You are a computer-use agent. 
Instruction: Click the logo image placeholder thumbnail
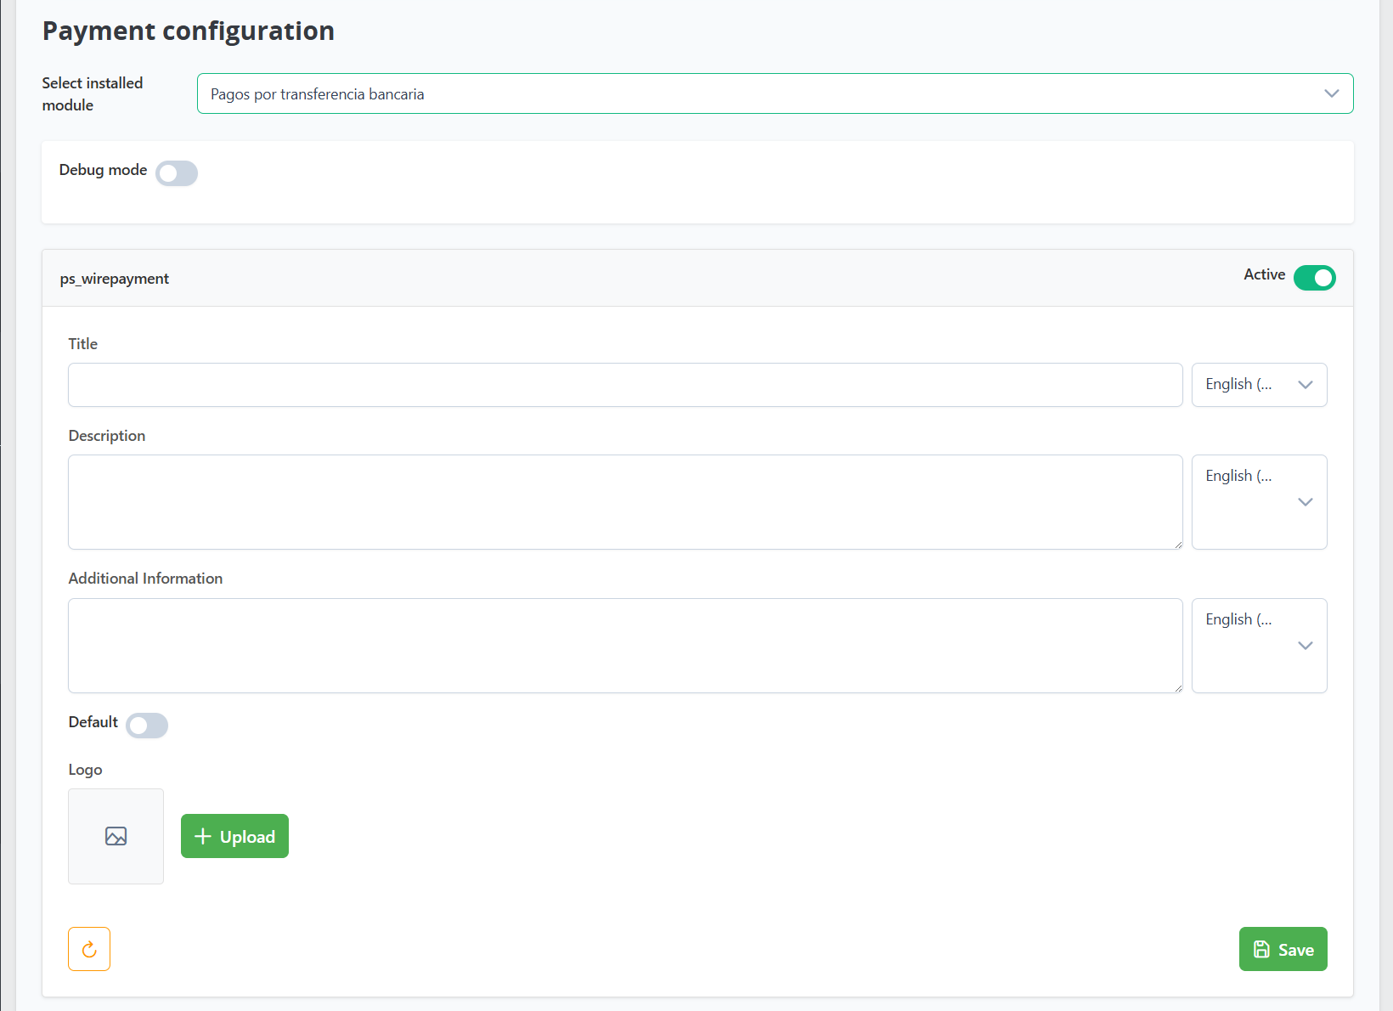pyautogui.click(x=116, y=836)
